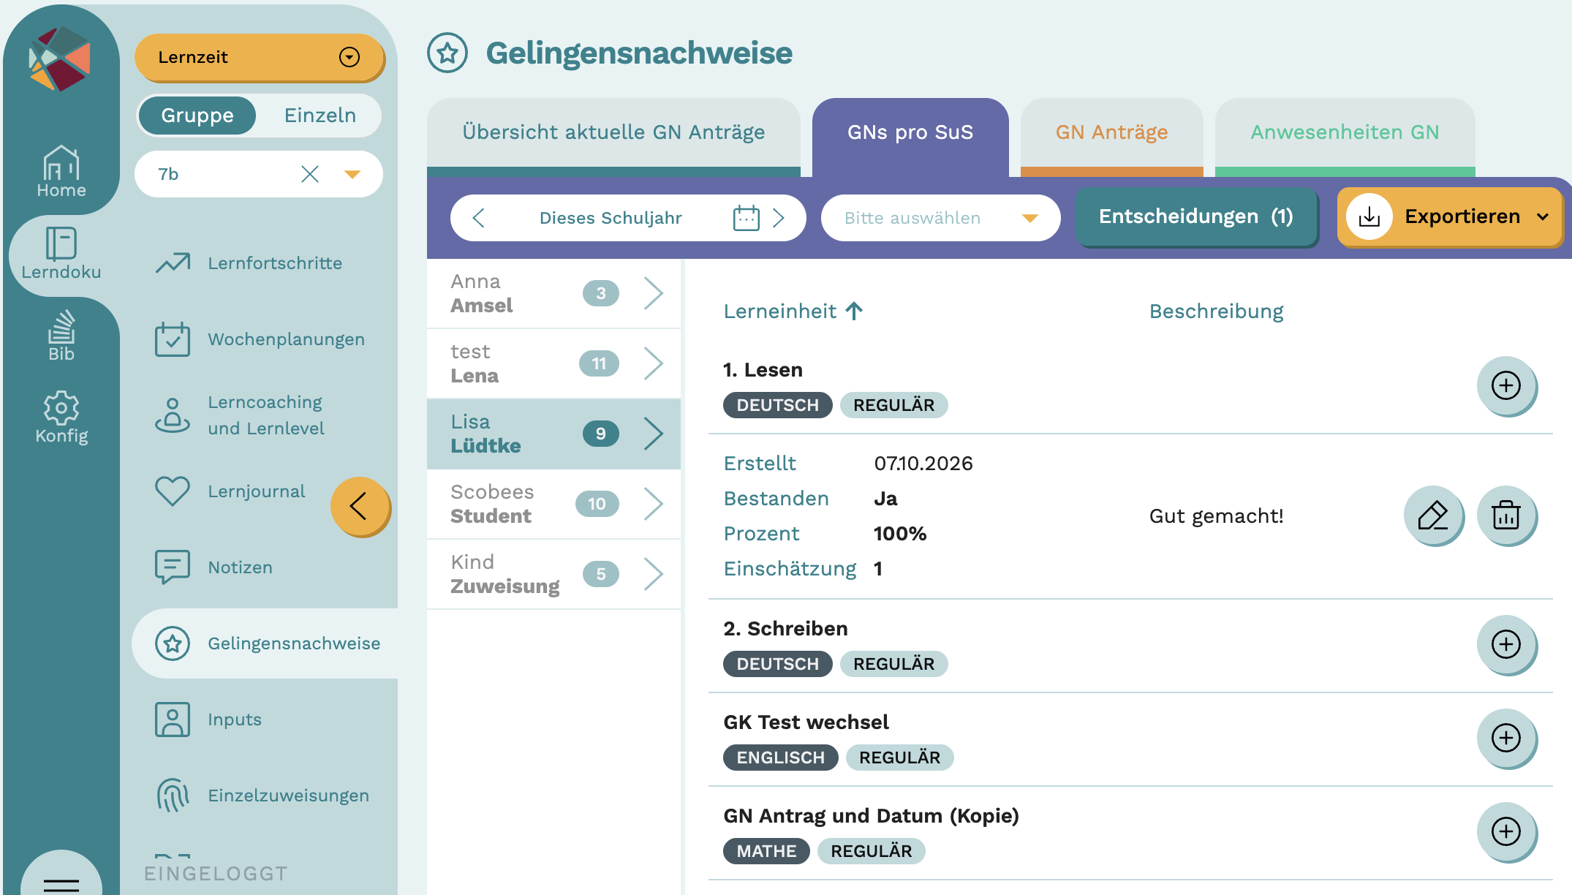Open Wochenplanungen calendar icon
Screen dimensions: 1572x895
pos(173,339)
